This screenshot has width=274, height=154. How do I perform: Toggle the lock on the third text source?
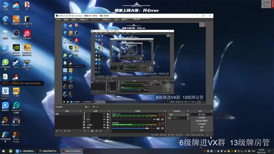108,119
